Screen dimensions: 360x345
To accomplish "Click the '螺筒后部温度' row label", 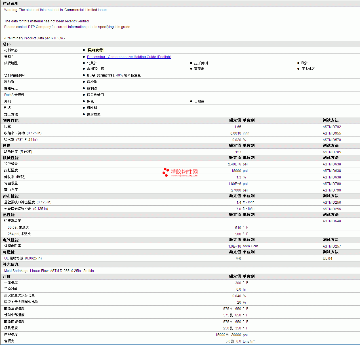I will (x=14, y=308).
